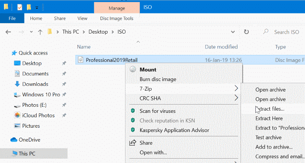
Task: Click Desktop in the address breadcrumb
Action: tap(98, 32)
